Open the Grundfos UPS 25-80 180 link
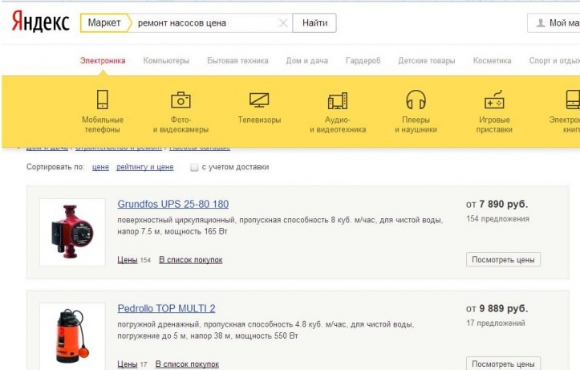Image resolution: width=580 pixels, height=370 pixels. pos(172,204)
